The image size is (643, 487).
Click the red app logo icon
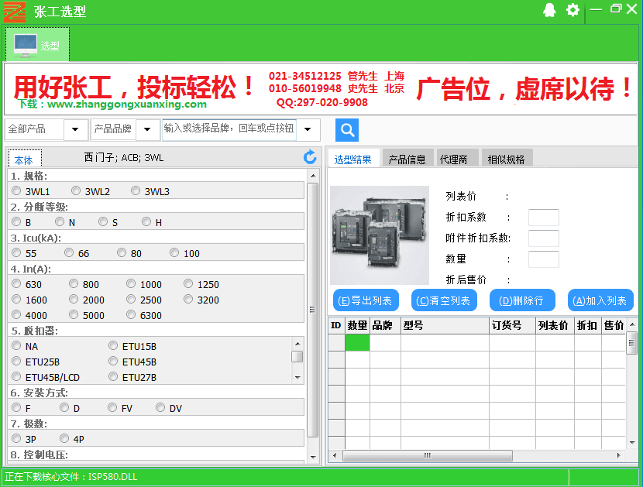[x=15, y=11]
